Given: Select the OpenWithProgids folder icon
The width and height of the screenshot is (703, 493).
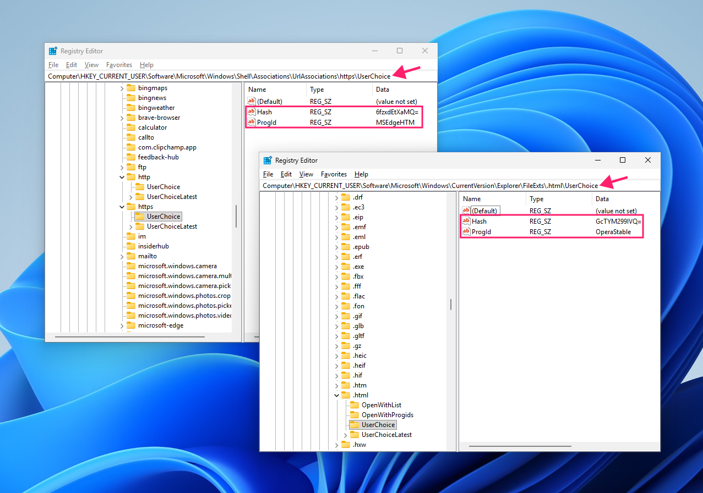Looking at the screenshot, I should coord(355,415).
